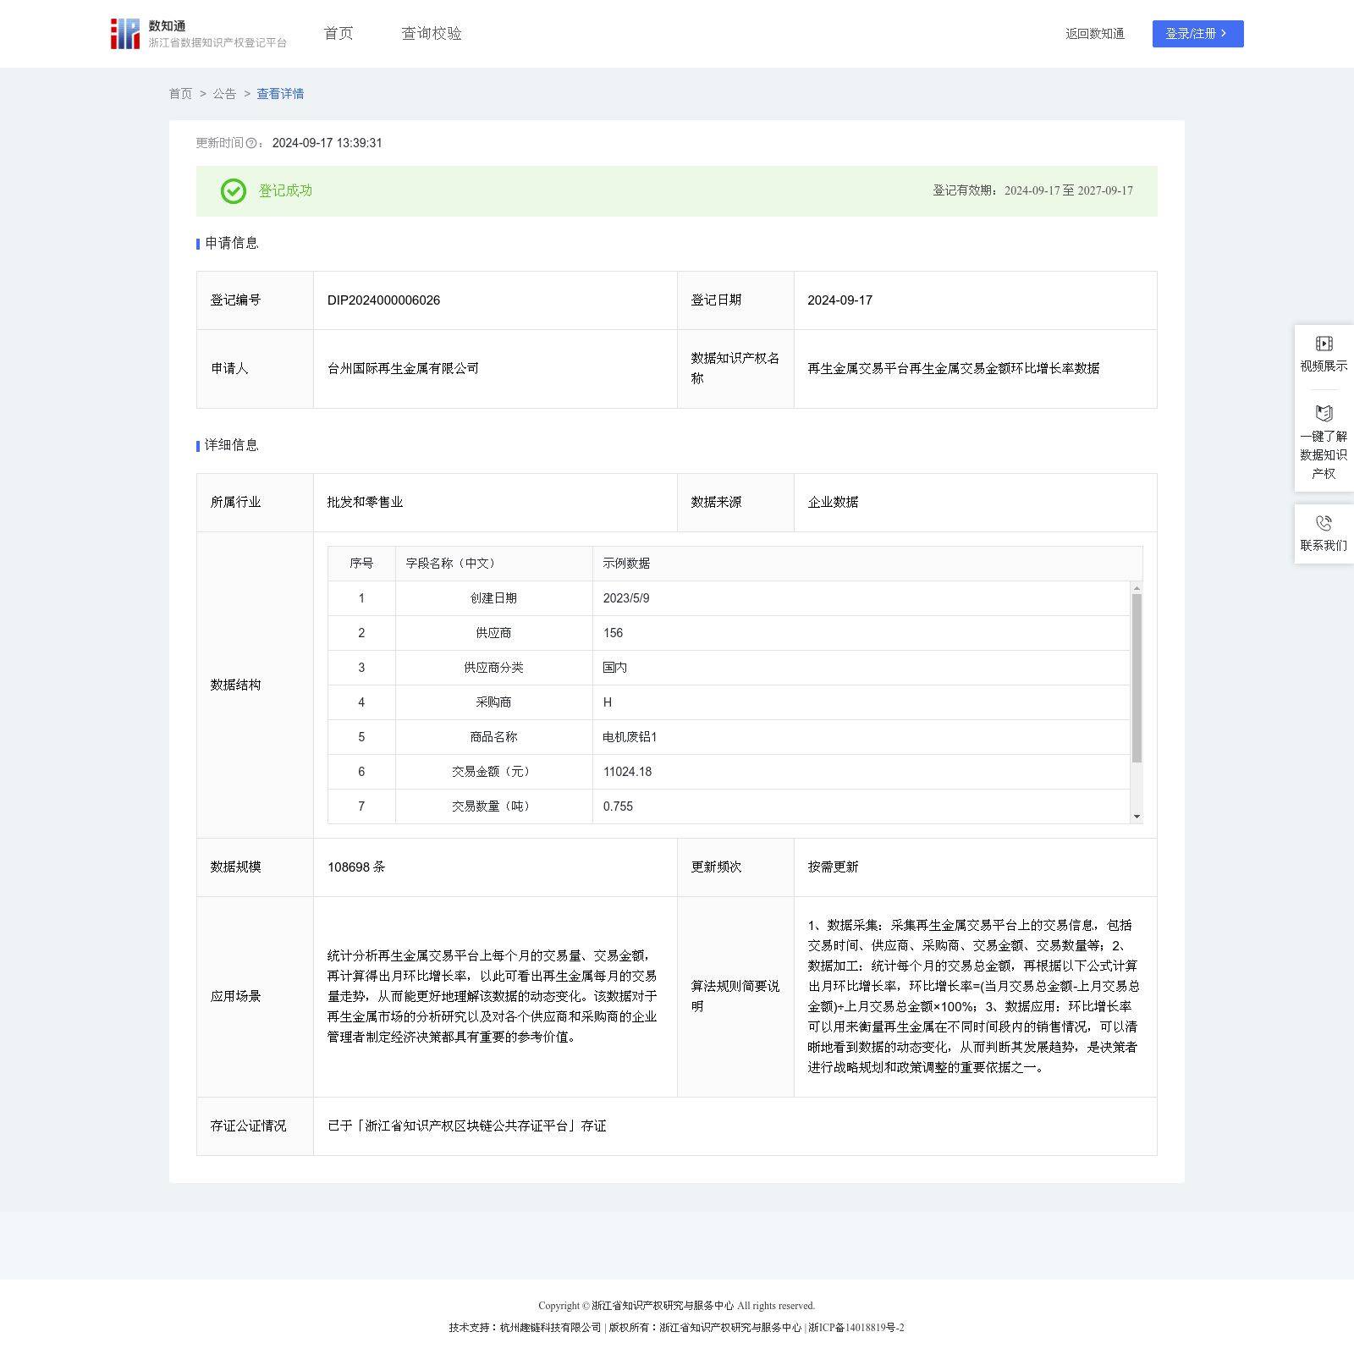Click the 交易数量（吨） value 0.755
This screenshot has width=1354, height=1354.
pyautogui.click(x=618, y=806)
